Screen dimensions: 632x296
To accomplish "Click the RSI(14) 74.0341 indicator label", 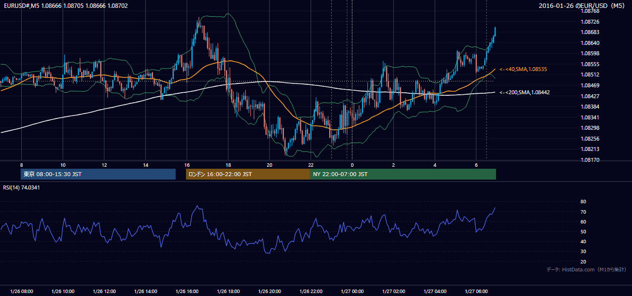I will click(21, 187).
